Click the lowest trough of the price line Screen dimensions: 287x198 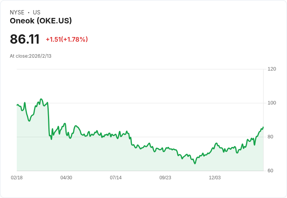[x=195, y=164]
